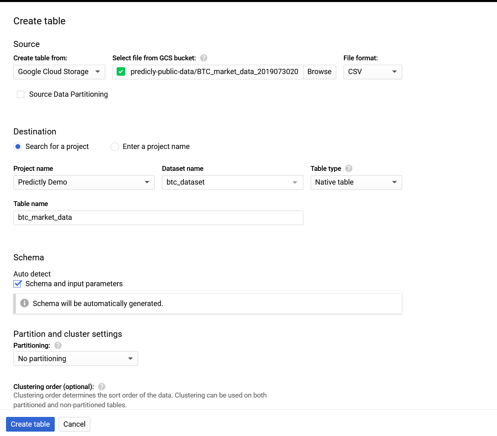Click the blue Create table button

point(30,424)
